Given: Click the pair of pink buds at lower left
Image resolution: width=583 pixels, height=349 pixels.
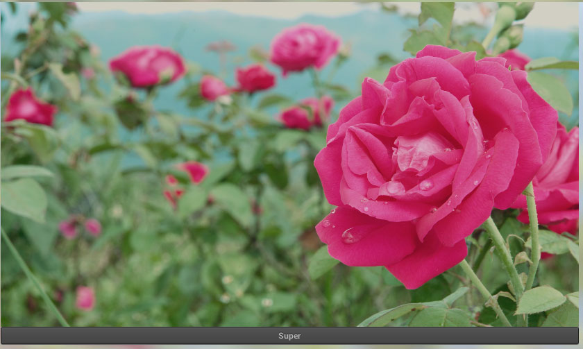Looking at the screenshot, I should click(80, 228).
